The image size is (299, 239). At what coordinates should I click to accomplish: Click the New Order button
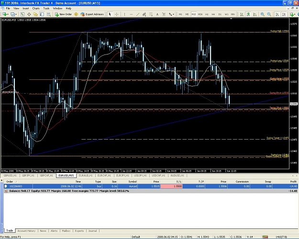click(63, 14)
